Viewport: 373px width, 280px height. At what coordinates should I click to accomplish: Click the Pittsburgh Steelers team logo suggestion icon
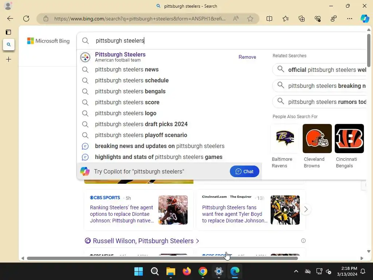point(85,57)
